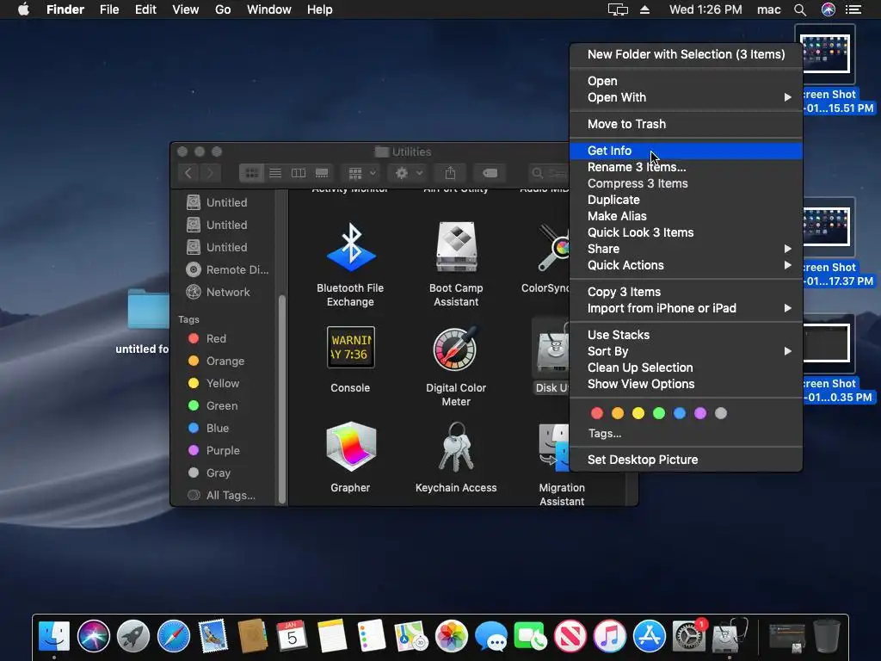
Task: Choose Get Info from context menu
Action: (686, 151)
